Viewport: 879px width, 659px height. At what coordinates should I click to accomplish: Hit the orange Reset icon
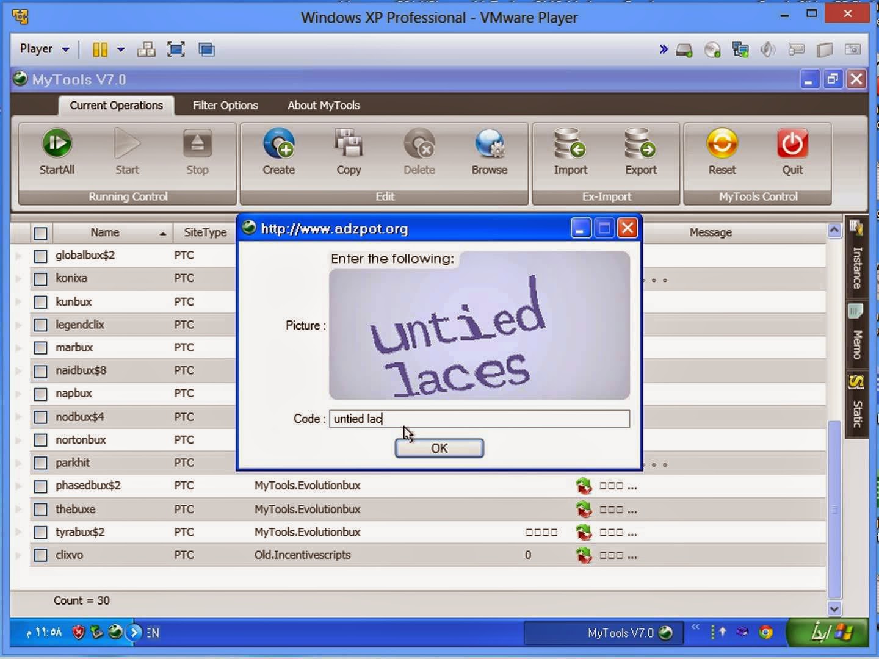(722, 143)
